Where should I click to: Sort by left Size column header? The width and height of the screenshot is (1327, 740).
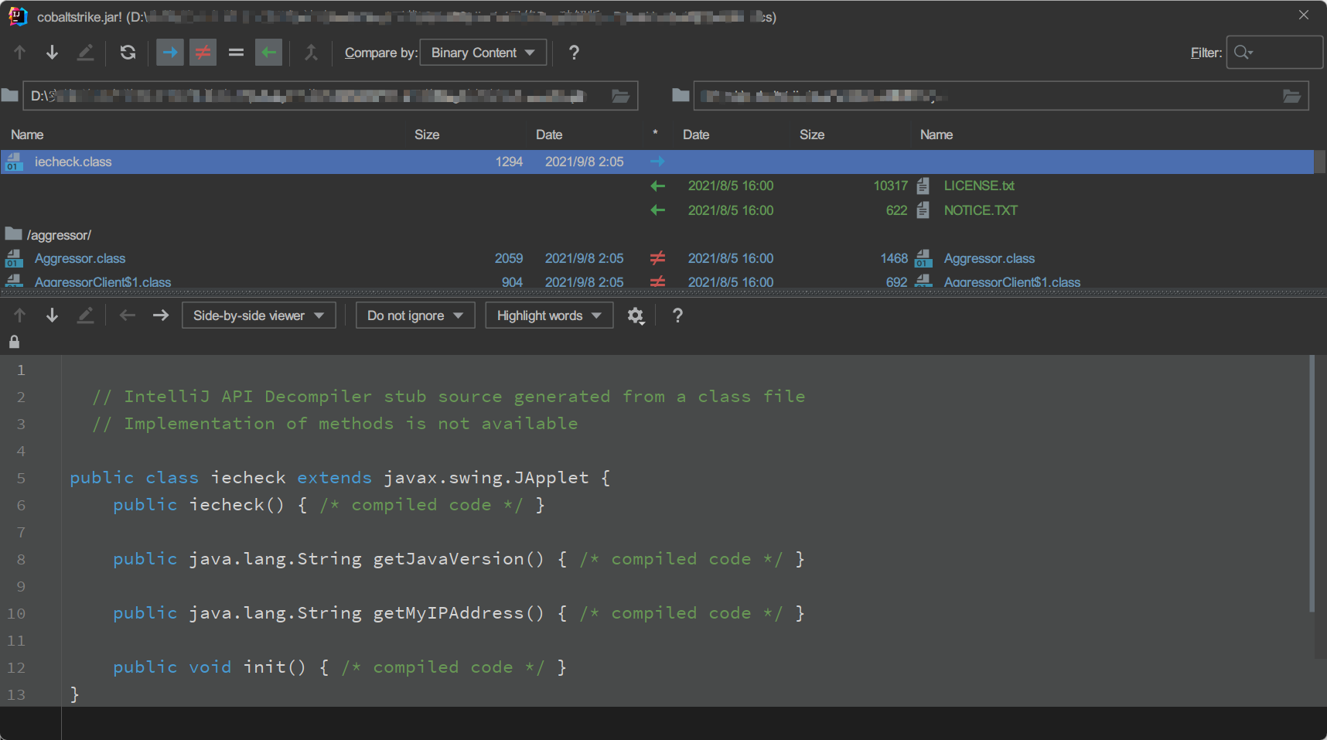point(427,135)
